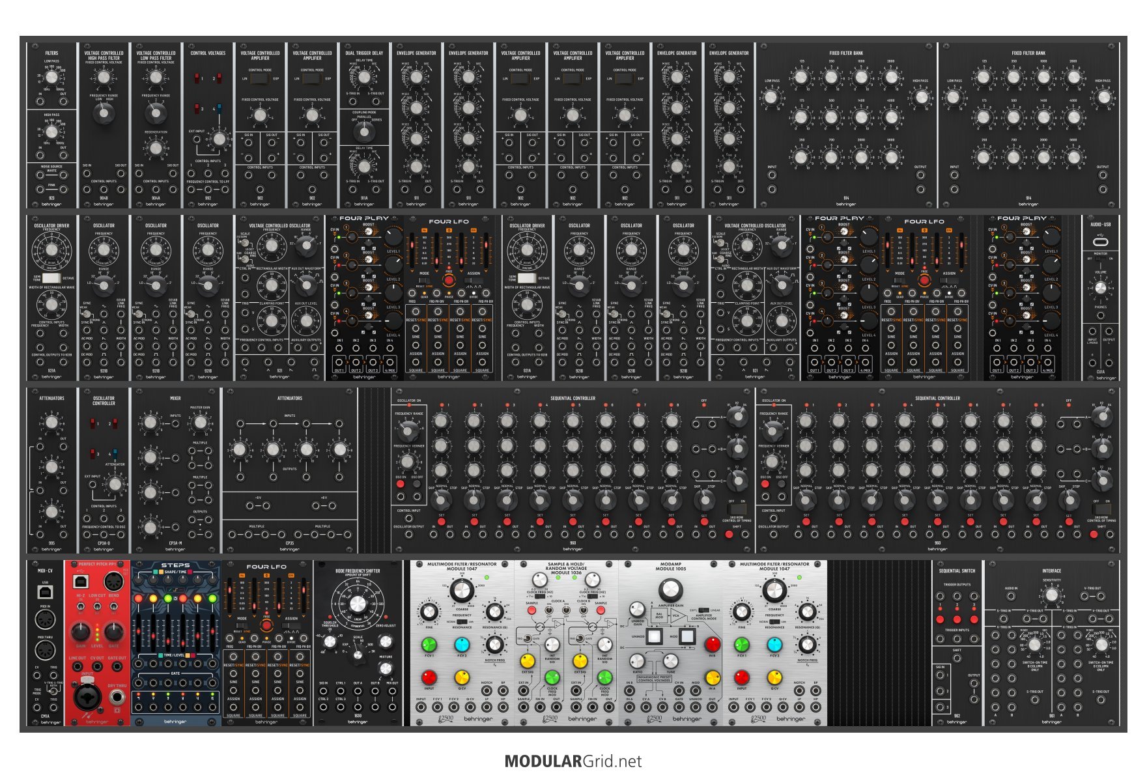Viewport: 1147px width, 775px height.
Task: Toggle red switch 1 on the Control Voltages 992
Action: click(197, 78)
